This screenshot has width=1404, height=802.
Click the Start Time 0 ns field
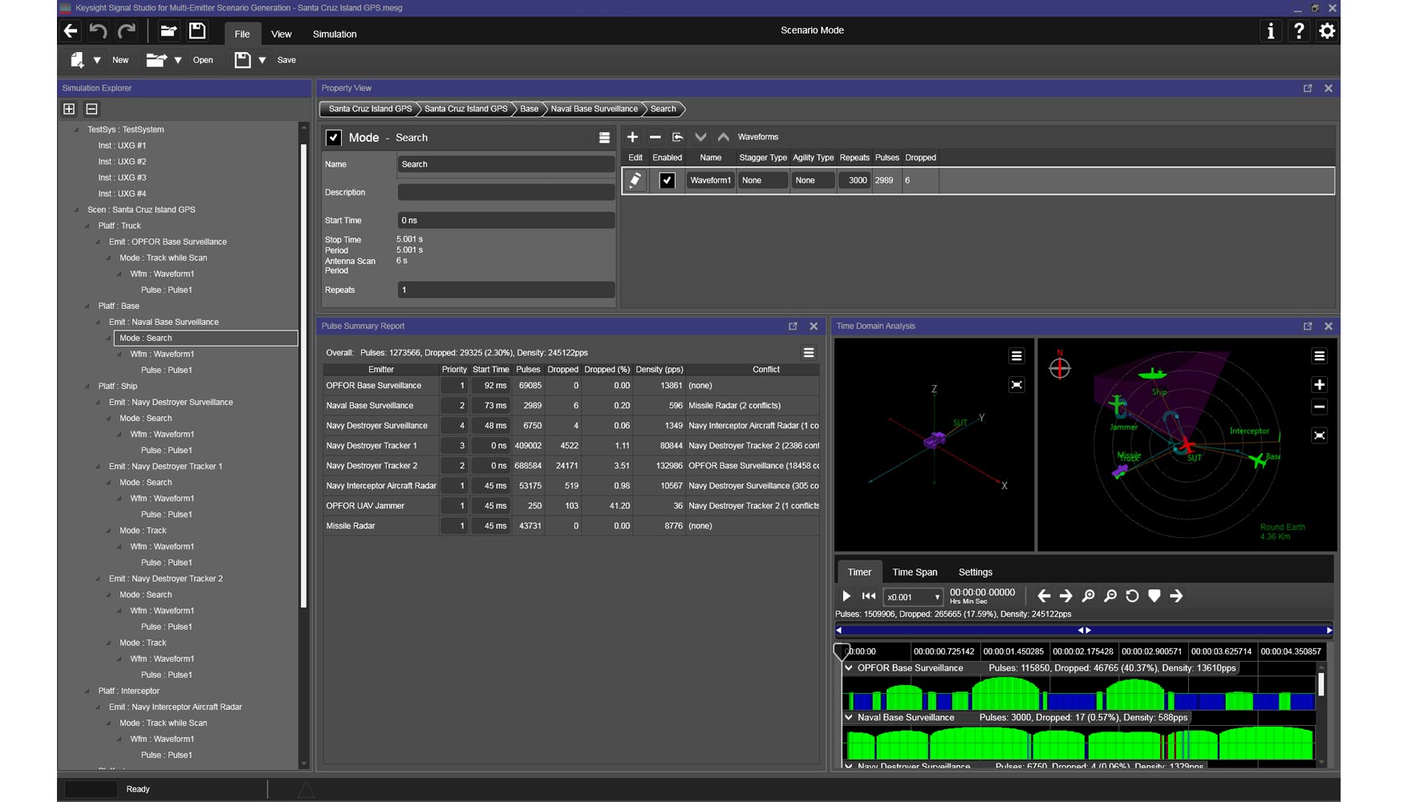506,221
